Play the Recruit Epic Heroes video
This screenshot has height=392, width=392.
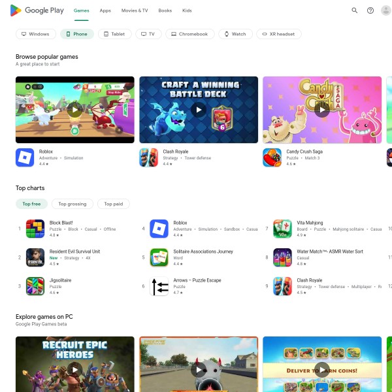(74, 370)
